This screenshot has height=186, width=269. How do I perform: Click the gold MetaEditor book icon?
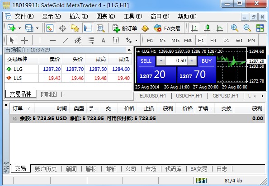coord(145,28)
